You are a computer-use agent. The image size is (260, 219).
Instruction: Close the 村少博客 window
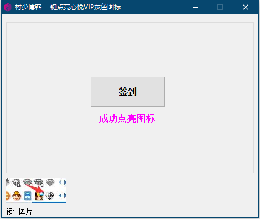(246, 7)
